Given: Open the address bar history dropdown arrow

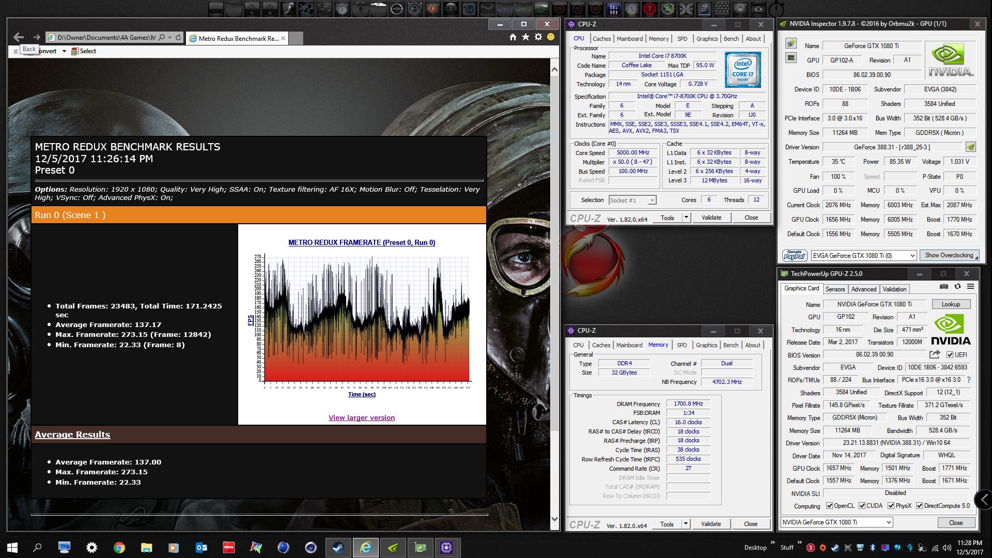Looking at the screenshot, I should 169,38.
